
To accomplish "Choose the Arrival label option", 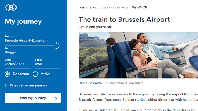I will [x=46, y=74].
